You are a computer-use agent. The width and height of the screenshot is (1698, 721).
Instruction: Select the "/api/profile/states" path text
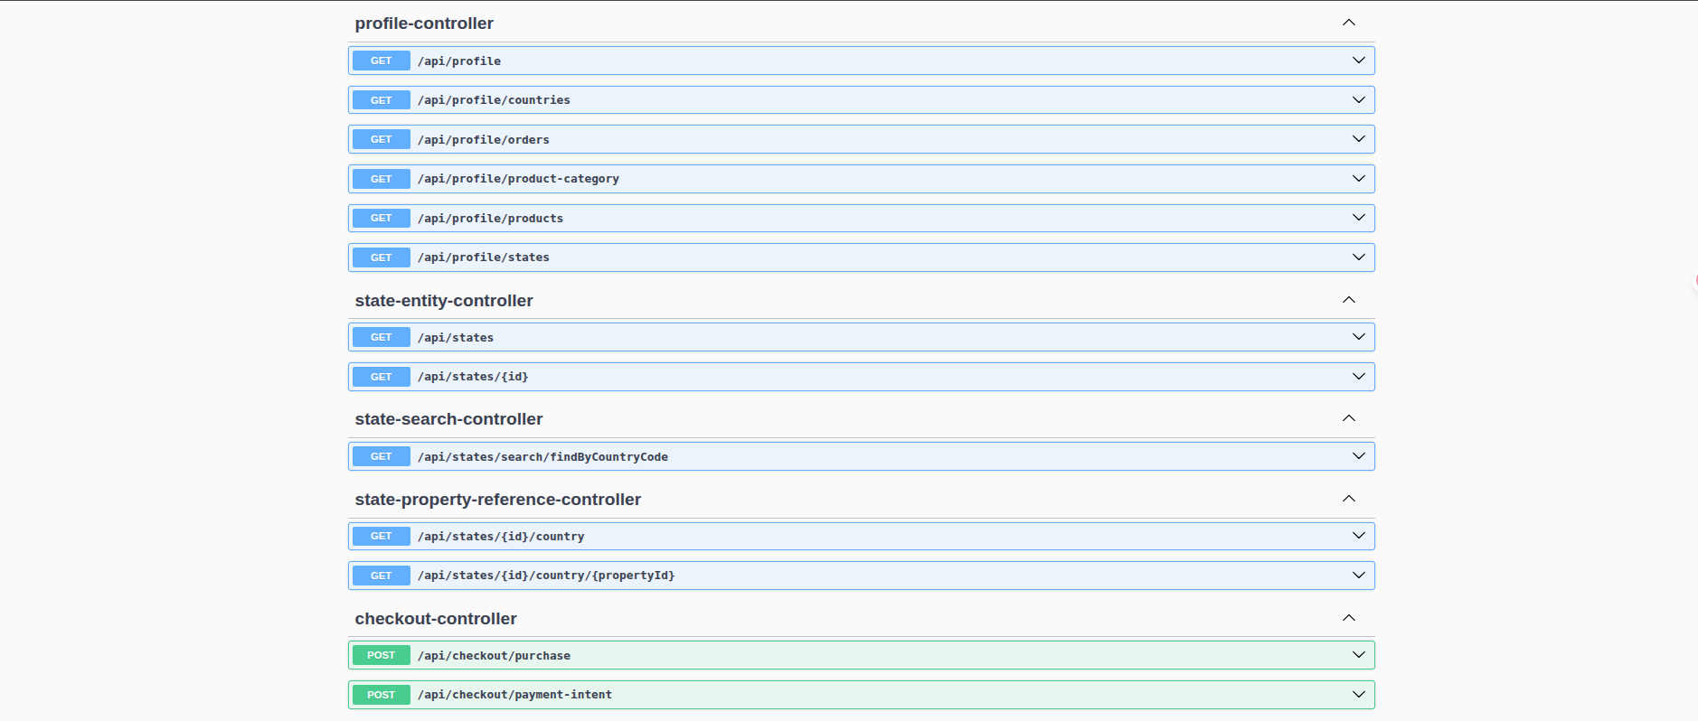[x=484, y=257]
